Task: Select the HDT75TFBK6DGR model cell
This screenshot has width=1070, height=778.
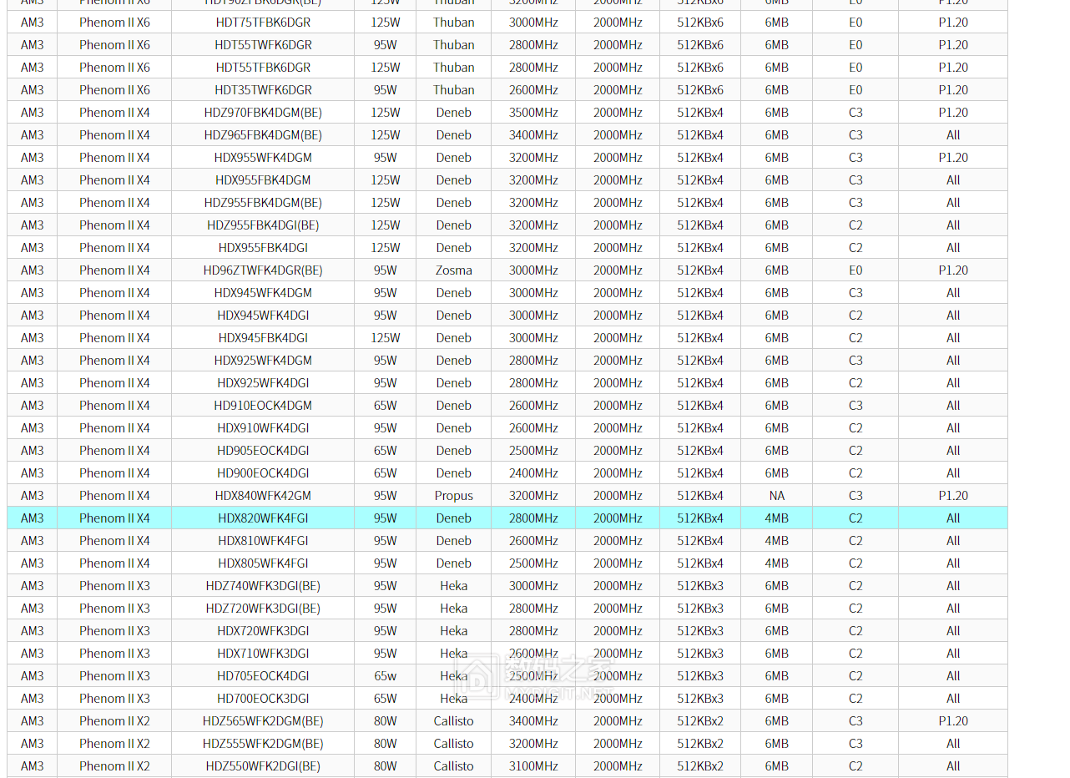Action: point(263,23)
